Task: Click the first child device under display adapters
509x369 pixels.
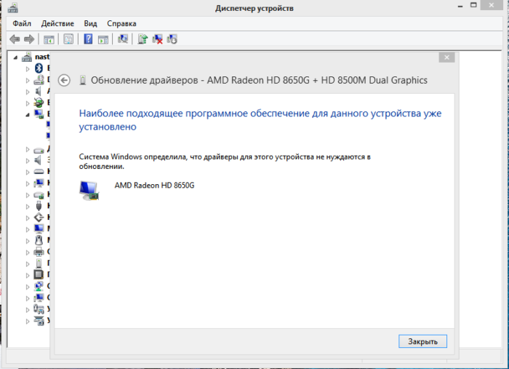Action: tap(48, 124)
